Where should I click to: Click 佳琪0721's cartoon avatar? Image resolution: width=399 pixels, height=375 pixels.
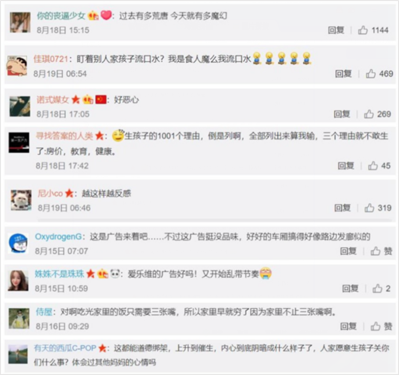(17, 66)
